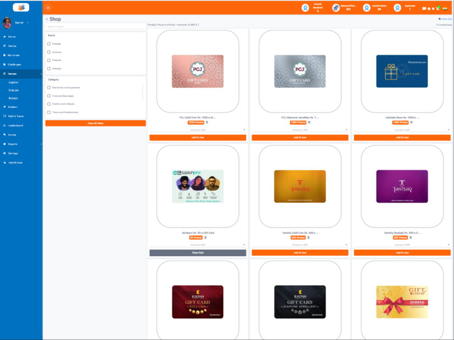Click info icon beside JioSaavn 99 iPoints

tap(205, 238)
